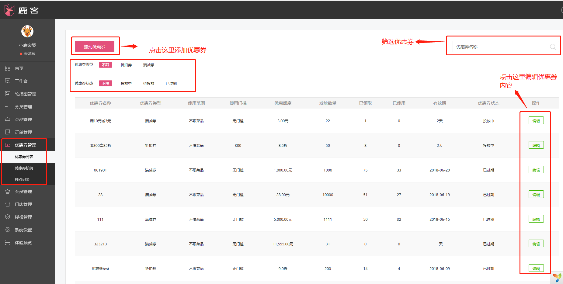Click the search magnifier icon
Screen dimensions: 563x284
click(553, 47)
